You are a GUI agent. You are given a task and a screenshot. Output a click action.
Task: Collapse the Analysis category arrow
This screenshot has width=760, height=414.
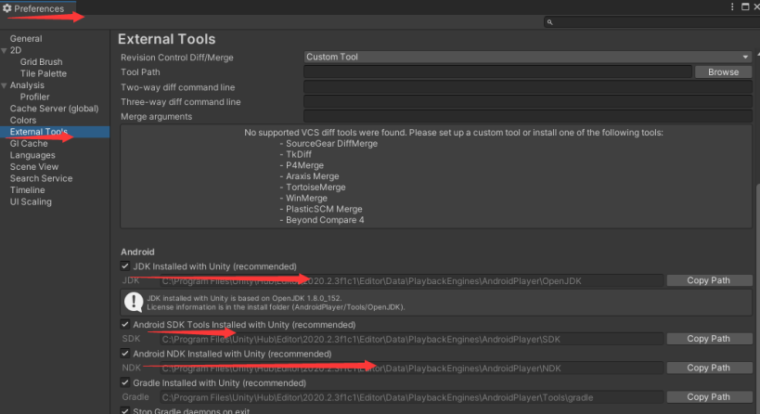point(5,85)
